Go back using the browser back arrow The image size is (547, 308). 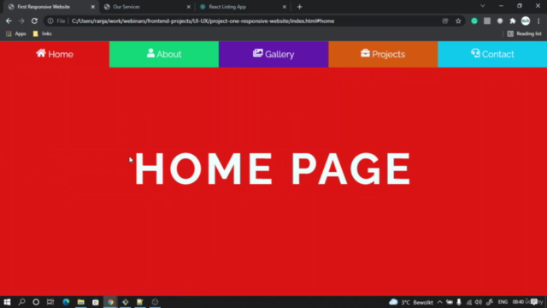[x=9, y=21]
